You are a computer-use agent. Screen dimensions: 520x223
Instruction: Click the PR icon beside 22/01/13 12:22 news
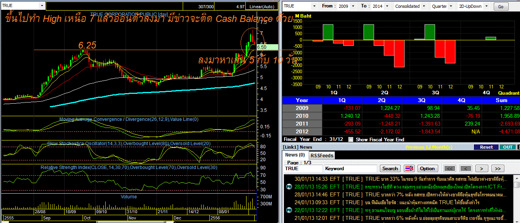289,210
